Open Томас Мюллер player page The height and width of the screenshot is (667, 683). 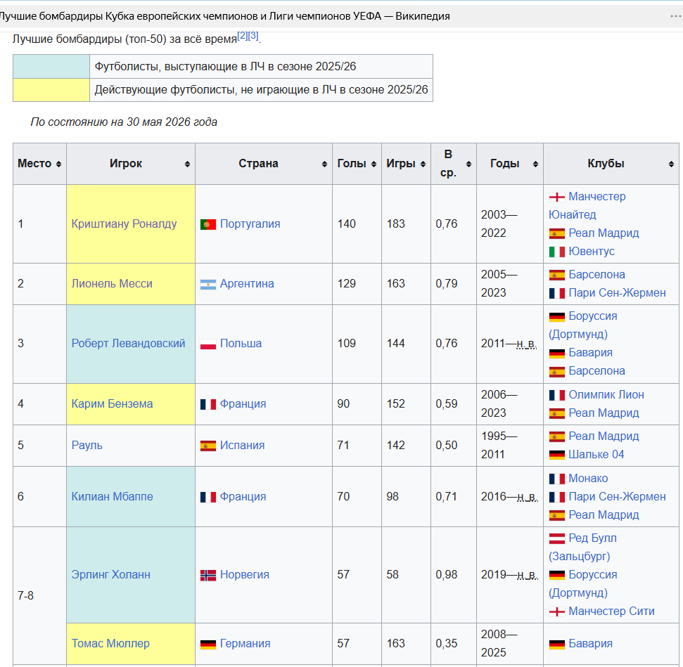(x=110, y=643)
